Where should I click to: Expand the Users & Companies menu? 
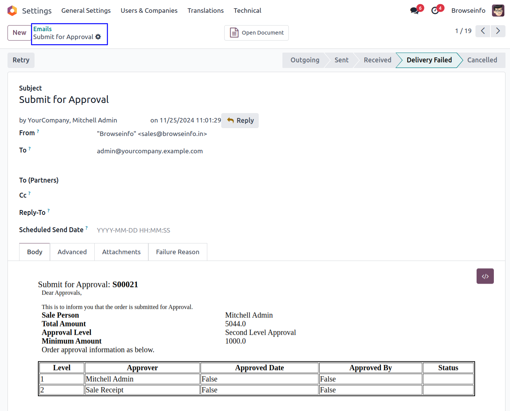pyautogui.click(x=149, y=11)
